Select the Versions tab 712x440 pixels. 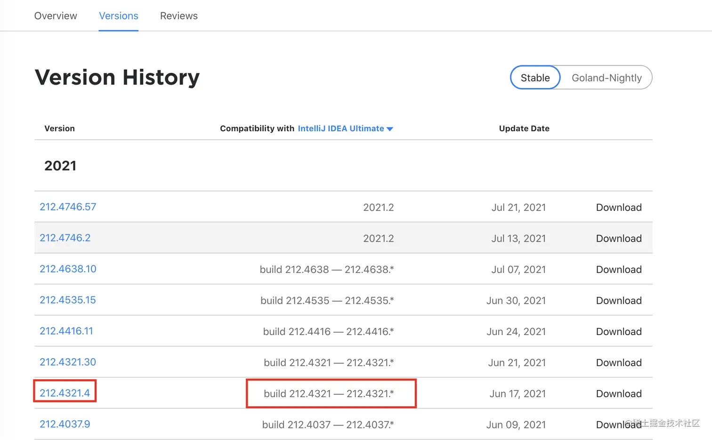click(118, 16)
